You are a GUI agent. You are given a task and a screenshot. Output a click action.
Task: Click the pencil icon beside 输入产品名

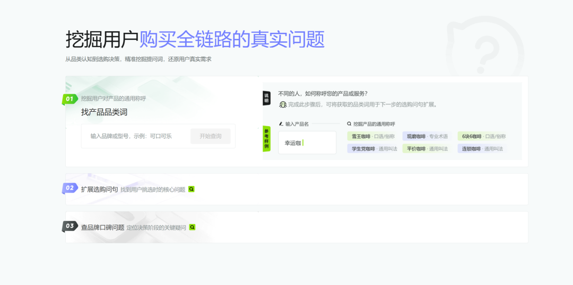coord(281,124)
